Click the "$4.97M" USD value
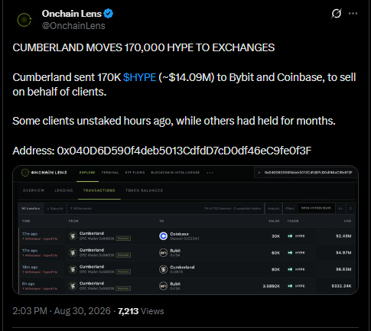This screenshot has height=331, width=371. (x=343, y=253)
